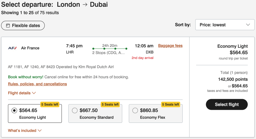Click the 2nd day arrival notice
The image size is (256, 139).
pos(142,58)
